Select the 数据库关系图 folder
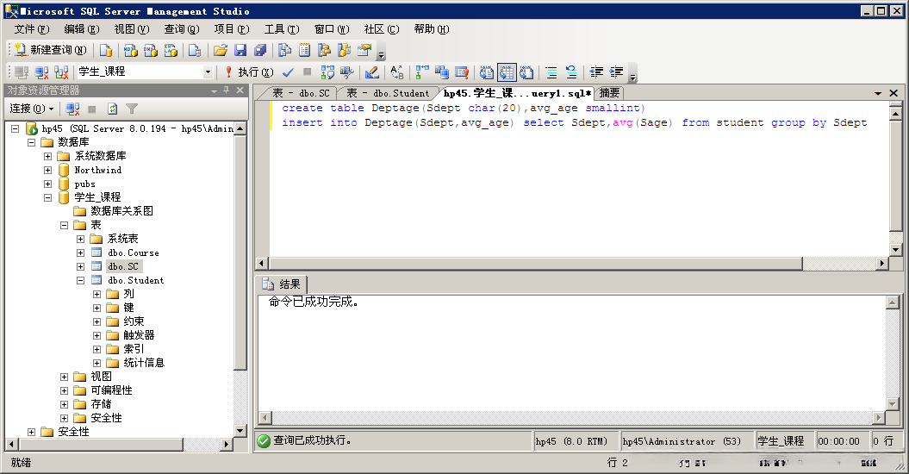909x474 pixels. [121, 211]
